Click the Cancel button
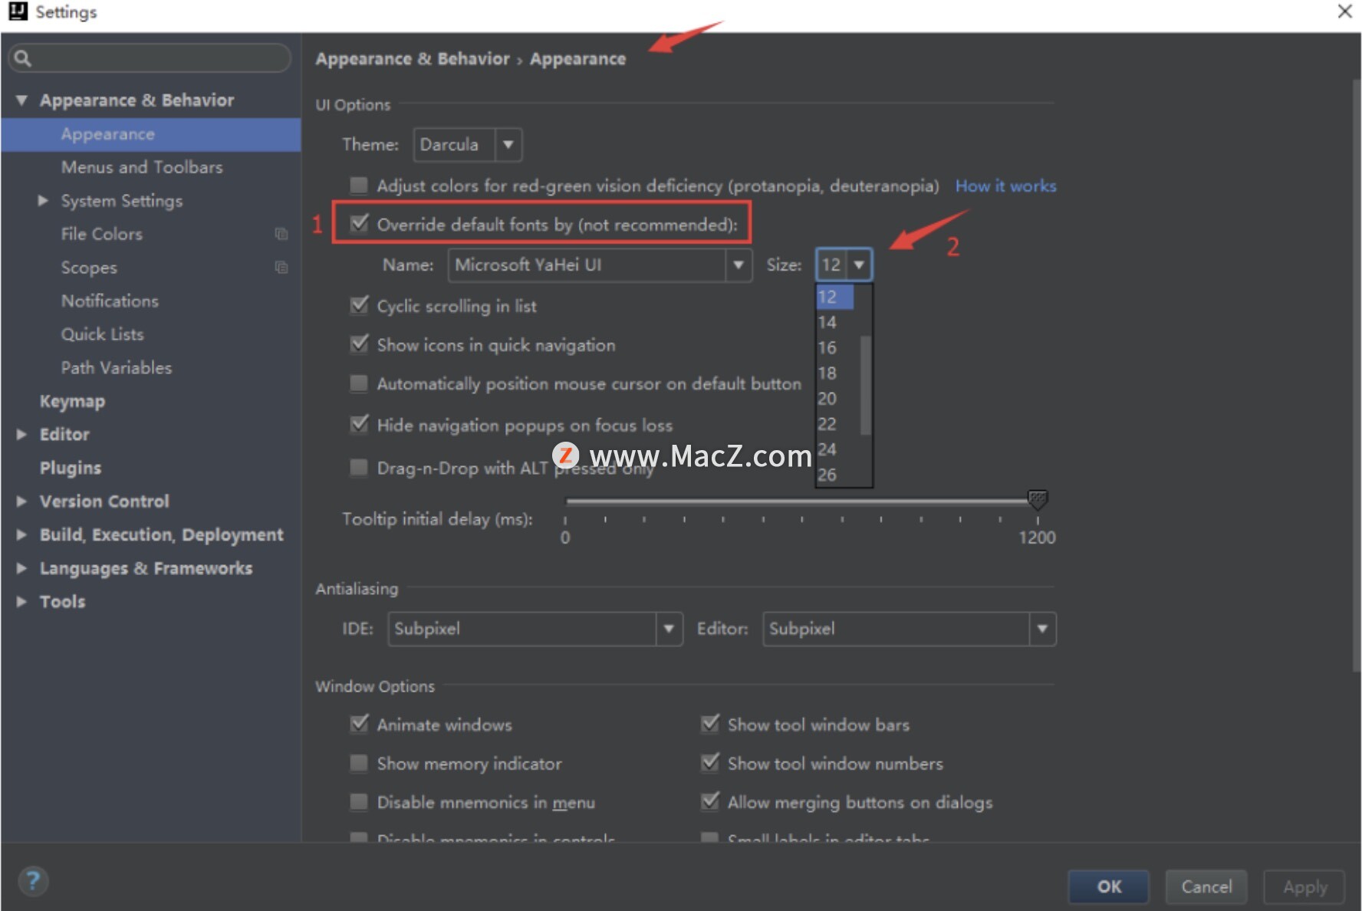Viewport: 1362px width, 911px height. pyautogui.click(x=1206, y=886)
